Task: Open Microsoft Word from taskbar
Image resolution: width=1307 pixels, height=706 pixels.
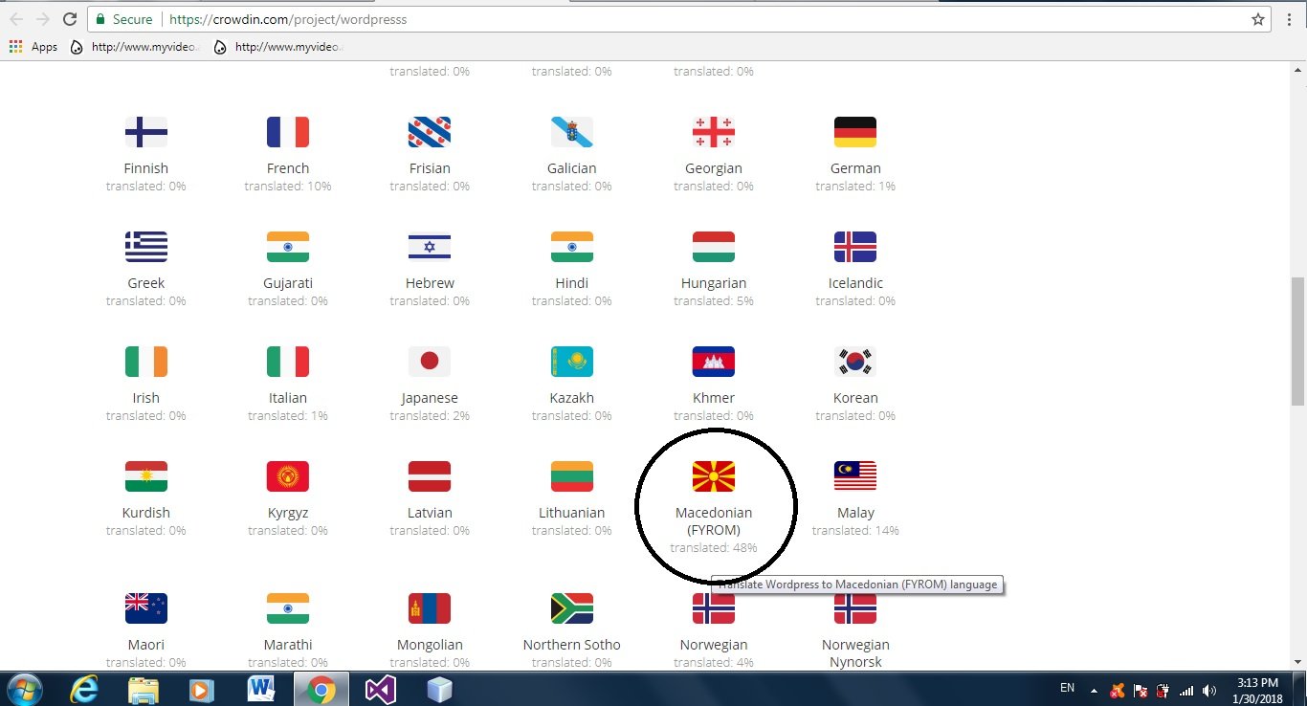Action: tap(260, 689)
